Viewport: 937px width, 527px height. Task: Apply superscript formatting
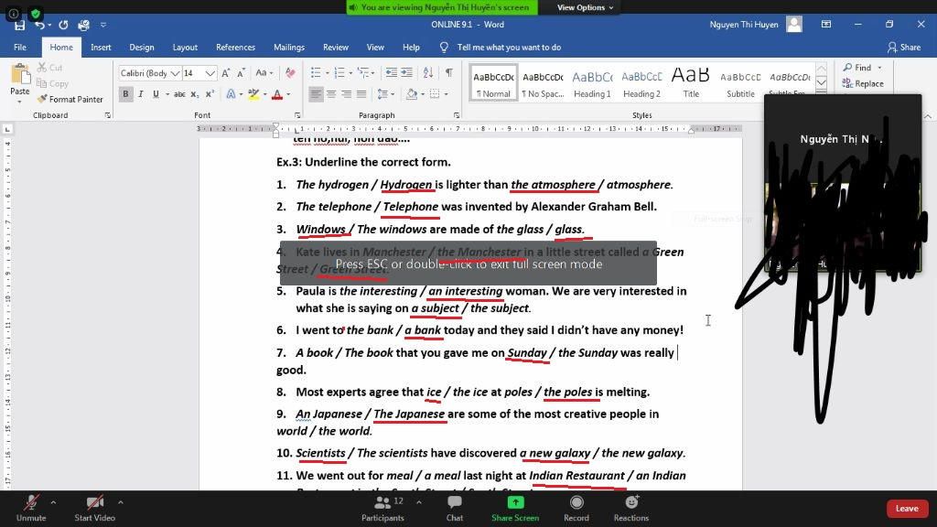[x=210, y=94]
